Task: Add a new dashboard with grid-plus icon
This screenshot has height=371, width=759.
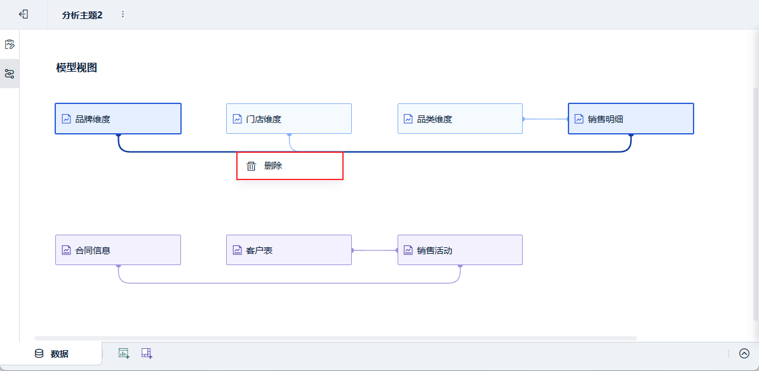Action: click(147, 353)
